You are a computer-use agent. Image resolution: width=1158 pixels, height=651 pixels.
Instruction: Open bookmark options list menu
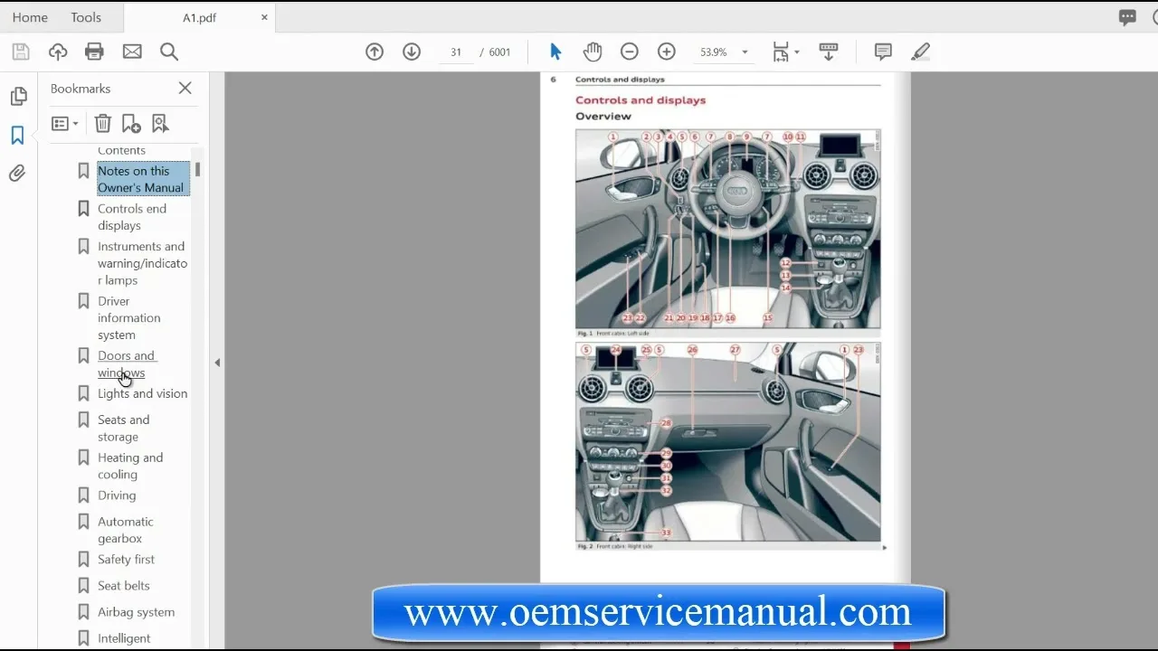[x=64, y=124]
